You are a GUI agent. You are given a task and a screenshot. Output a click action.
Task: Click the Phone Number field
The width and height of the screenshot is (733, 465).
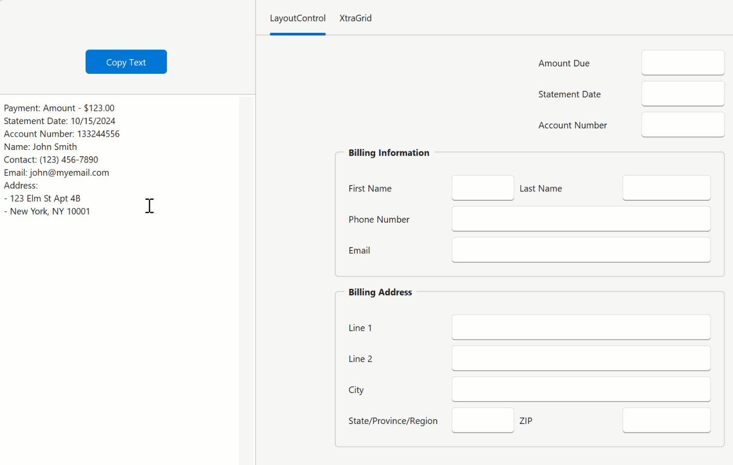click(581, 219)
